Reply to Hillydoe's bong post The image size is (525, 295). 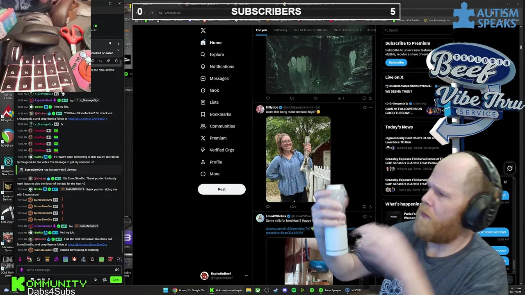(268, 206)
